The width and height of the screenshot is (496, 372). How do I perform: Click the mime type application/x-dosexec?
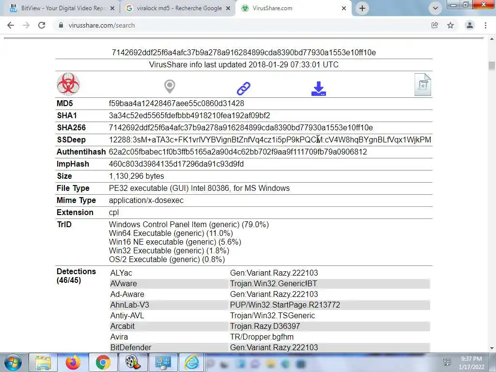pyautogui.click(x=146, y=200)
